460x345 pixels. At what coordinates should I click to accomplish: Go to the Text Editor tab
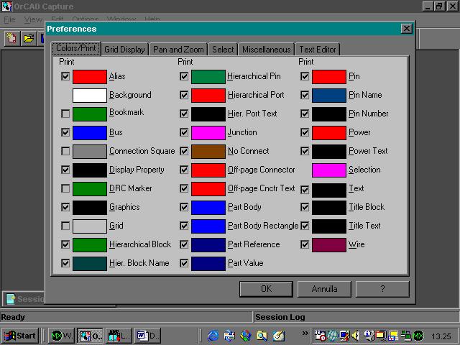(317, 50)
